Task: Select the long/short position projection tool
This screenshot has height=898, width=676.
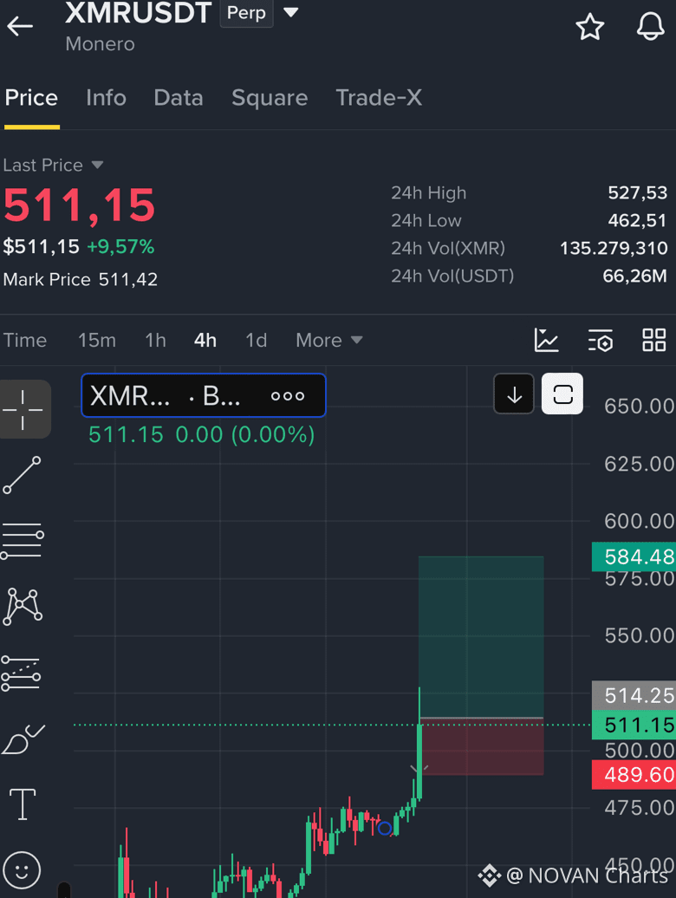Action: tap(21, 673)
